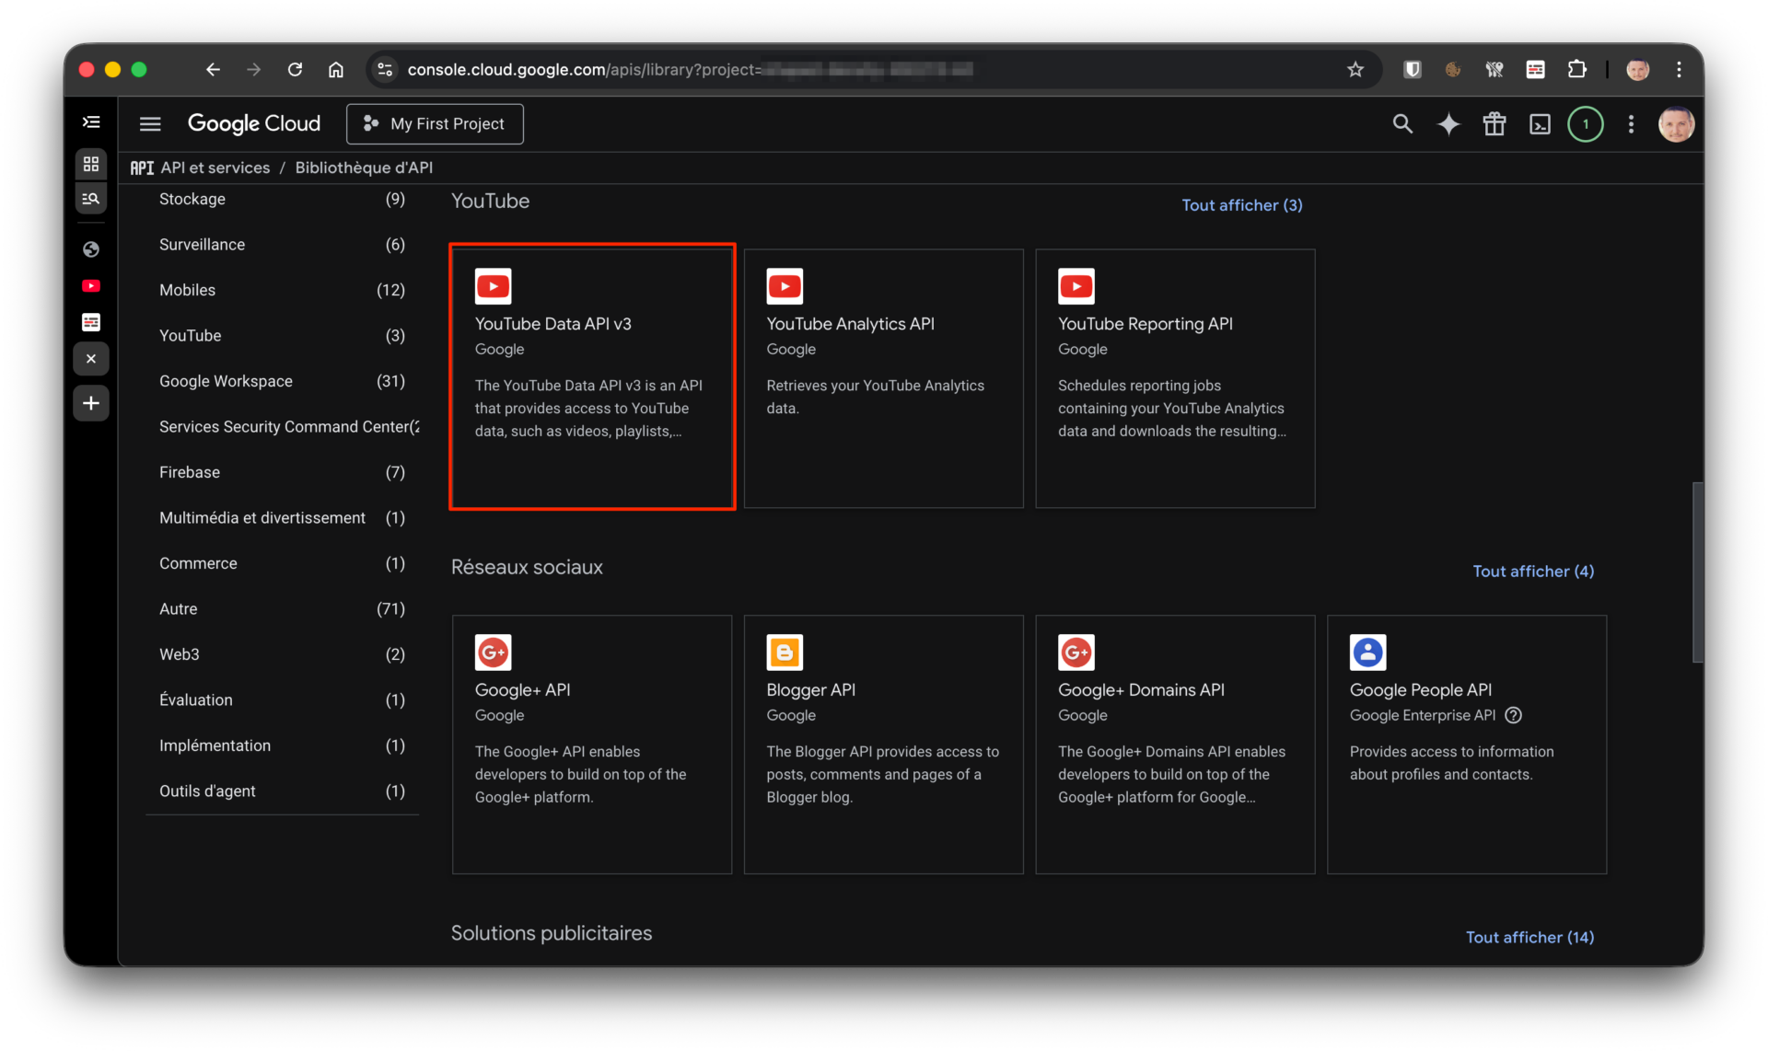1768x1051 pixels.
Task: Open the grid tab icon in sidebar
Action: (91, 164)
